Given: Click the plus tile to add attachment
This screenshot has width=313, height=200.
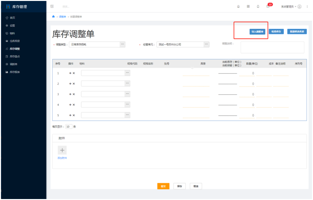Looking at the screenshot, I should [62, 150].
